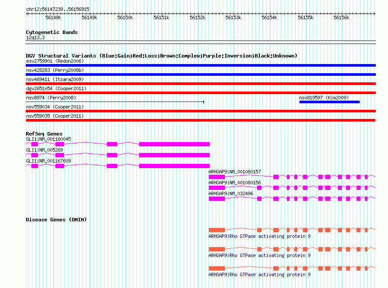Click the 56153k ruler tick label

233,18
